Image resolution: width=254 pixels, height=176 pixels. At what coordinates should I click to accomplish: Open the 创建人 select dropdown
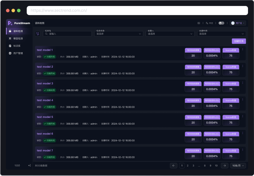pos(170,34)
